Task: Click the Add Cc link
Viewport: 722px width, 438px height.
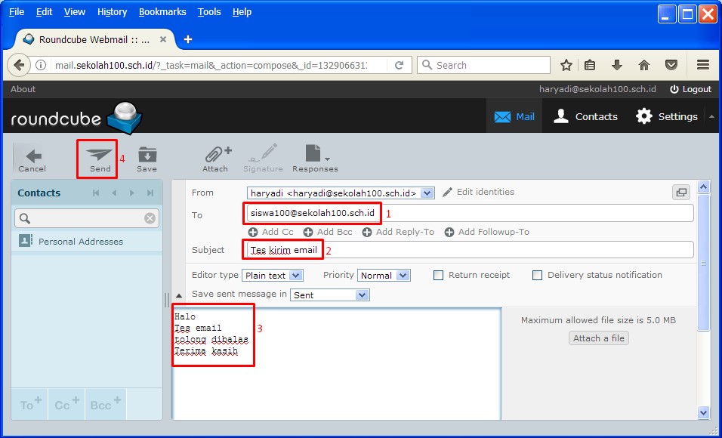Action: [x=270, y=232]
